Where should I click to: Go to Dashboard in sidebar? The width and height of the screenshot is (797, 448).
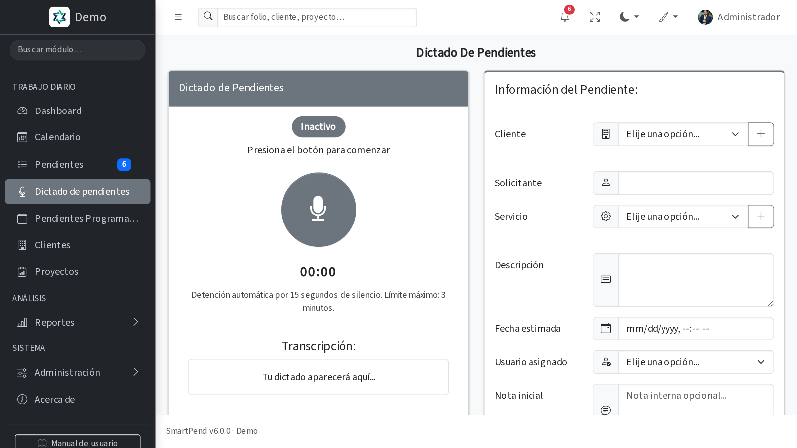[x=78, y=111]
